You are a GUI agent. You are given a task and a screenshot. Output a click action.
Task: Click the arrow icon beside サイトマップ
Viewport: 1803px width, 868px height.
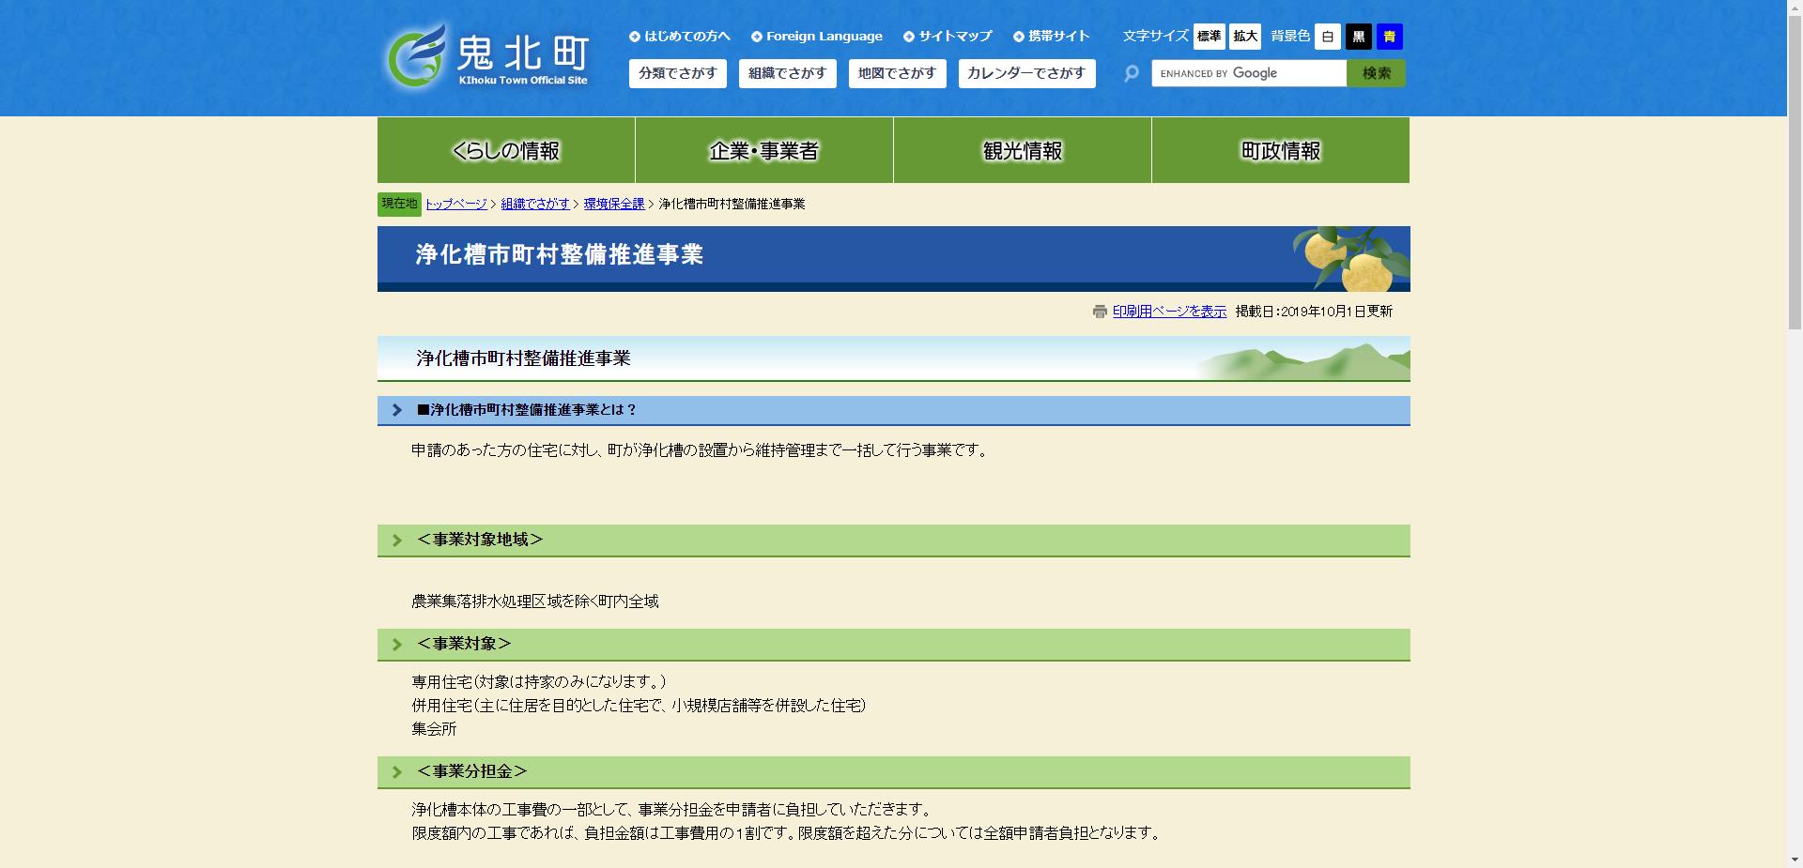pyautogui.click(x=907, y=36)
